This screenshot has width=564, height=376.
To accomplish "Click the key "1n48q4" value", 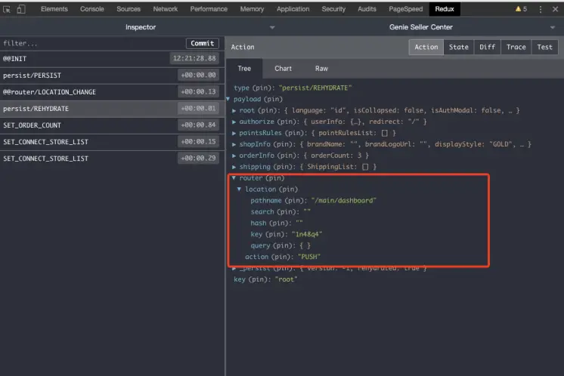I will [307, 235].
